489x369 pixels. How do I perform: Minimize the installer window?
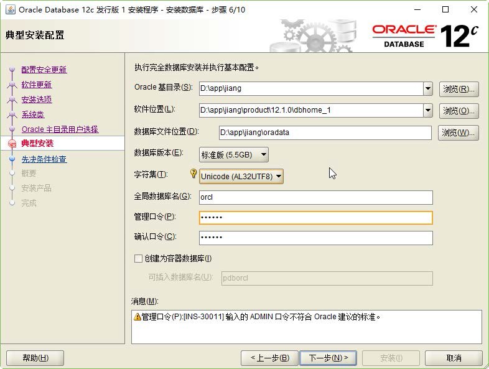pos(417,10)
